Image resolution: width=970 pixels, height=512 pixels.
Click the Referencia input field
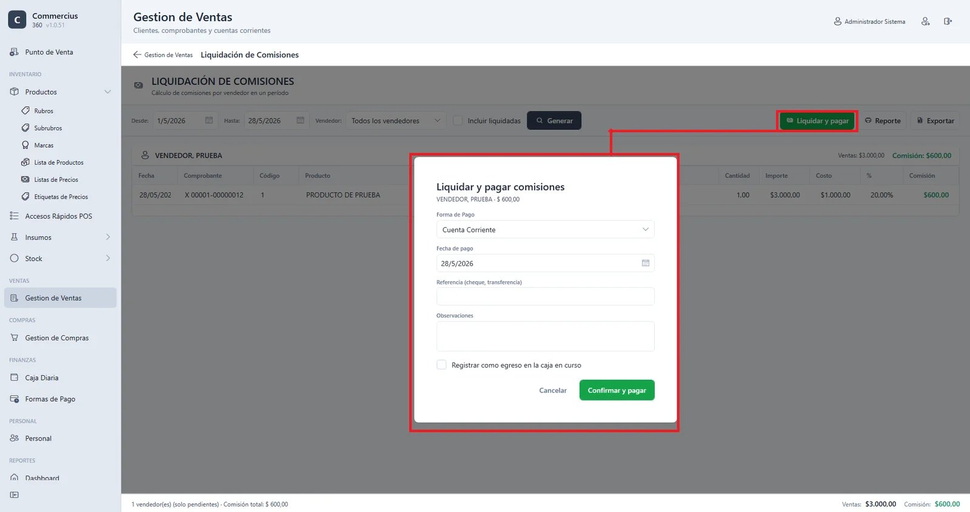pyautogui.click(x=546, y=296)
